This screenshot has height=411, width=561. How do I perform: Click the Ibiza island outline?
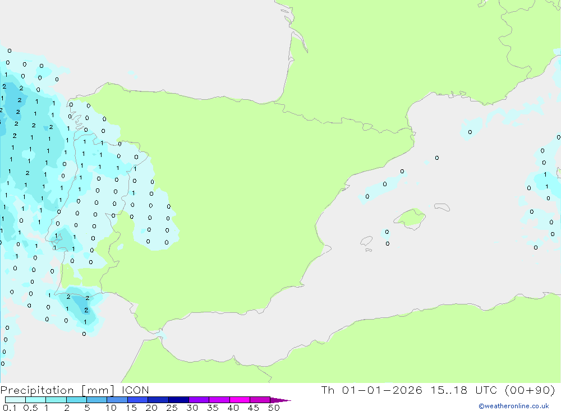coord(366,241)
